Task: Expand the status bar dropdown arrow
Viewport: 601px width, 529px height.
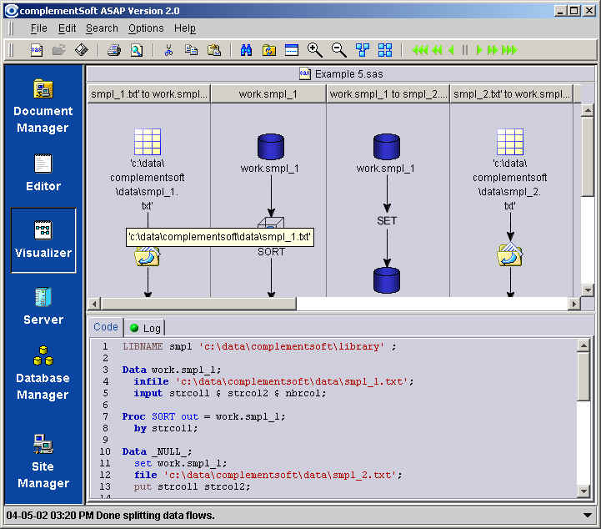Action: tap(587, 515)
